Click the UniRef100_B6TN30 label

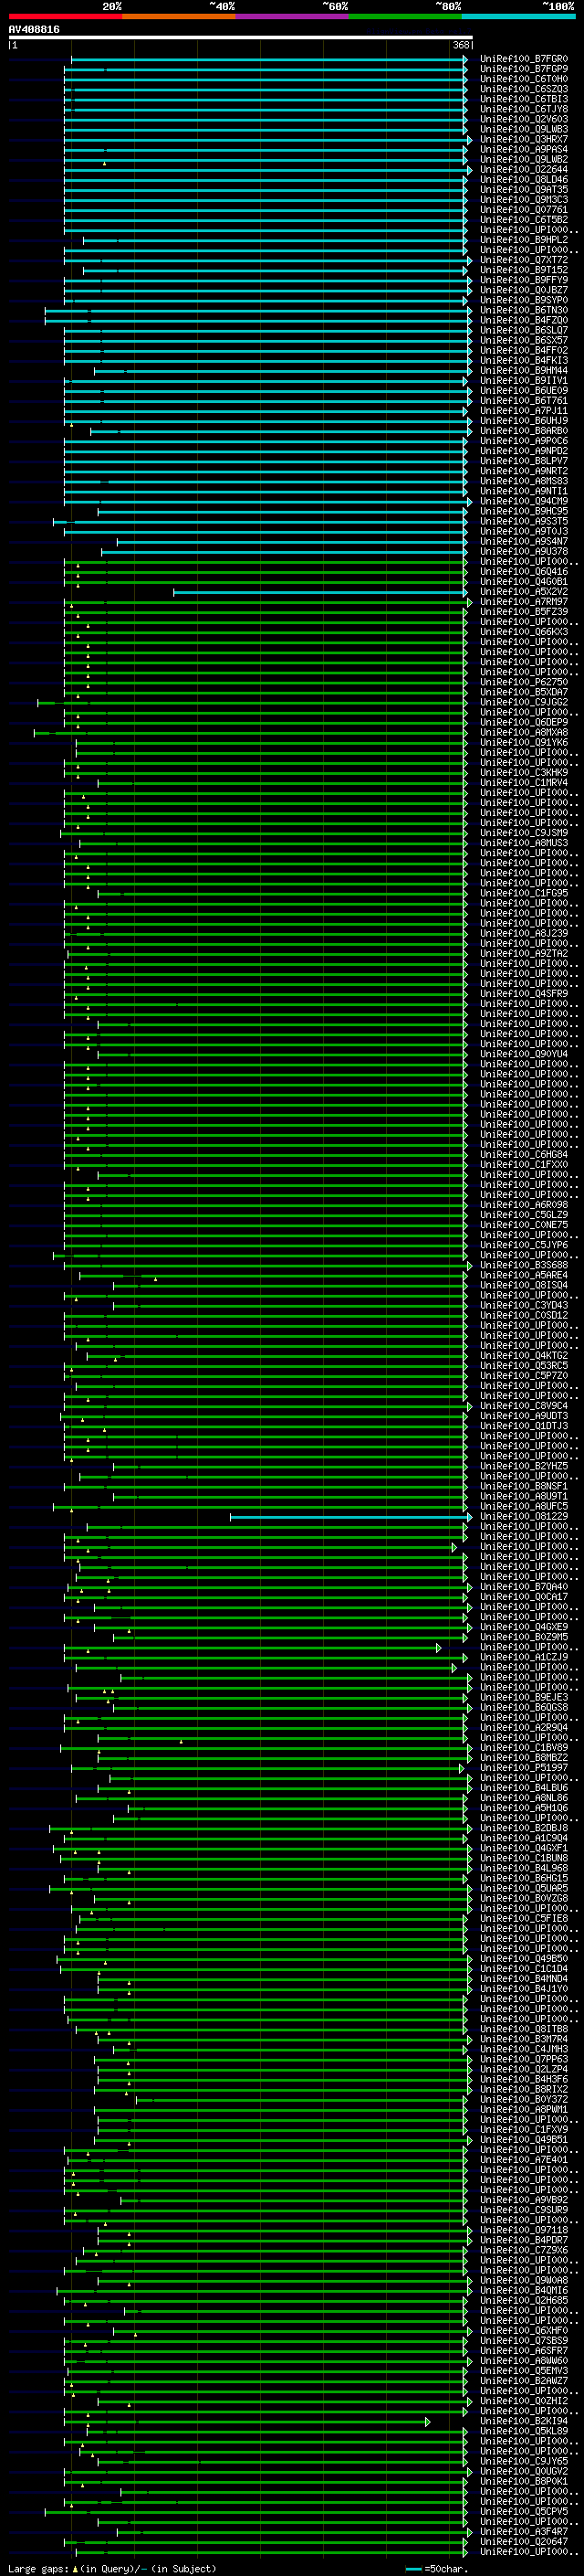pyautogui.click(x=524, y=310)
